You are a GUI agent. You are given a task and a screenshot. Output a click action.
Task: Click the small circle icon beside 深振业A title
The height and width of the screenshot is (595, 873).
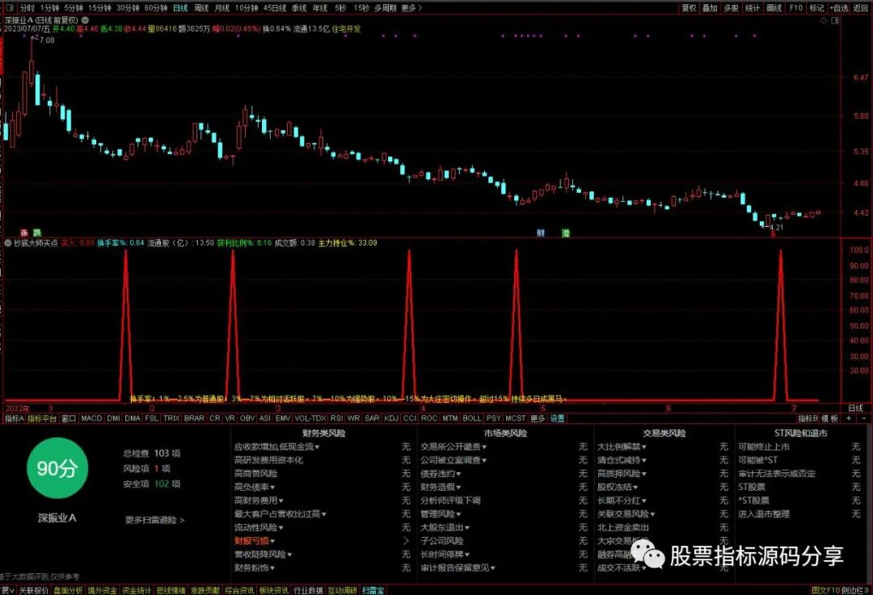(85, 20)
